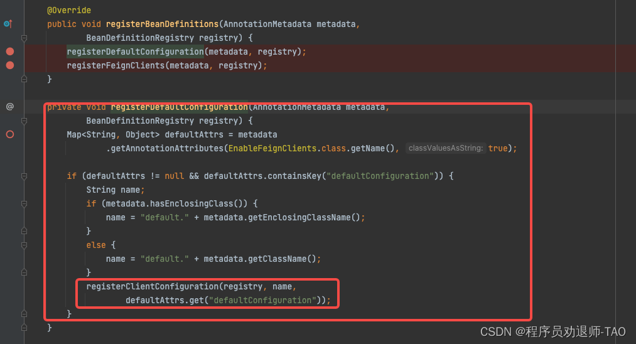Click the 'true' argument value
Viewport: 636px width, 344px height.
coord(498,148)
